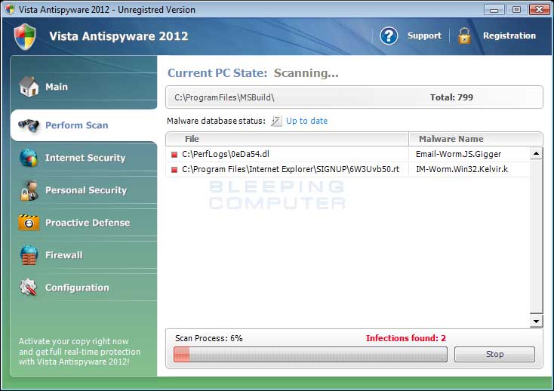
Task: Switch to Personal Security
Action: (84, 190)
